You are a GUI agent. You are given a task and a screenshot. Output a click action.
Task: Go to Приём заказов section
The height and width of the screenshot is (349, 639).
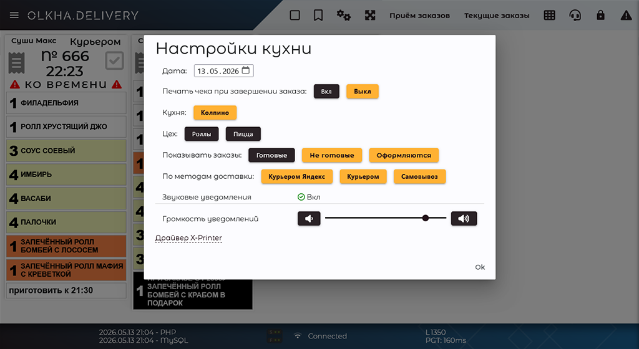click(419, 16)
